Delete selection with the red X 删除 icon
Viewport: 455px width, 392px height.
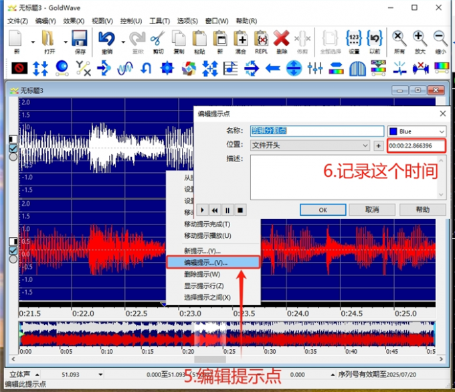pos(282,42)
